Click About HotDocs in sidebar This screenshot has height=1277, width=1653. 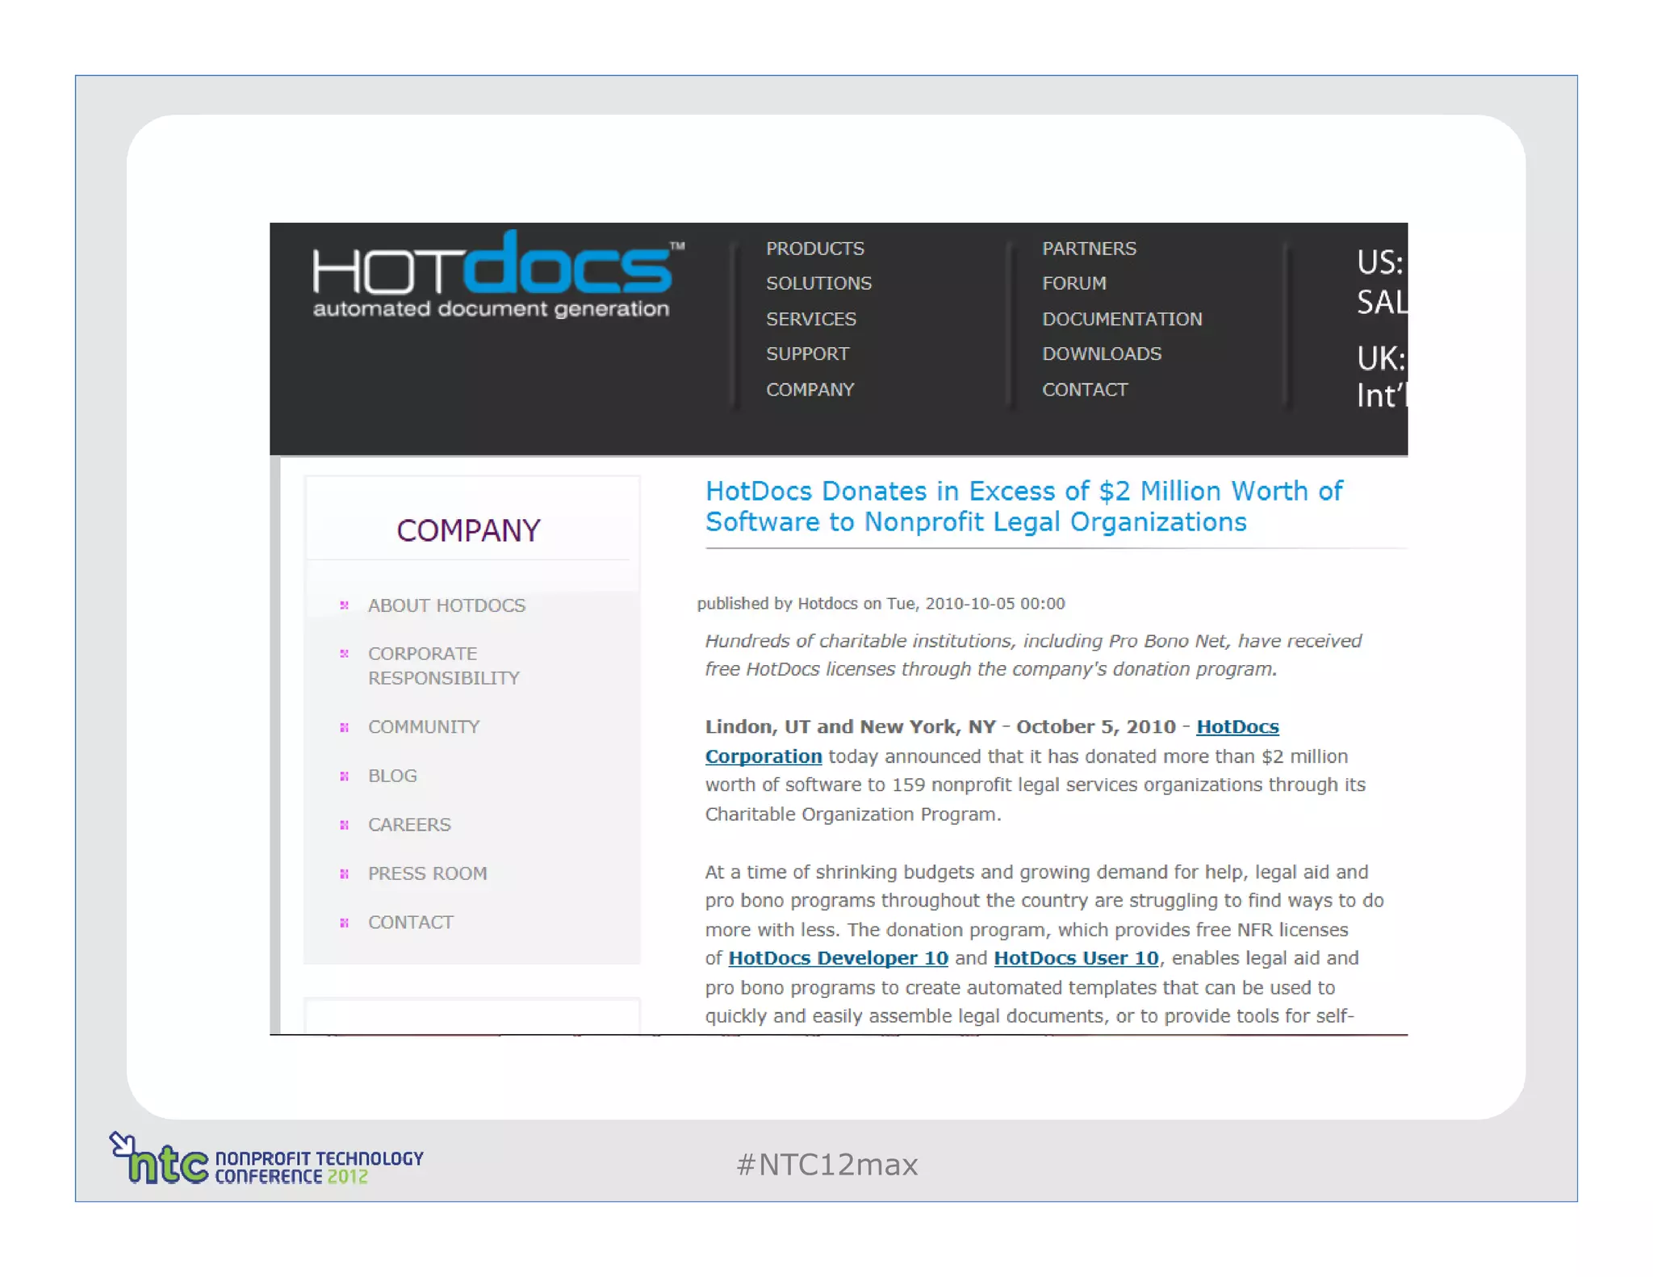point(446,605)
